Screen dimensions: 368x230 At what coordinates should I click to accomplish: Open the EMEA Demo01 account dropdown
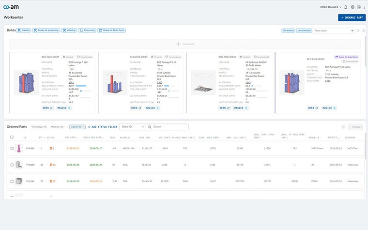click(331, 7)
